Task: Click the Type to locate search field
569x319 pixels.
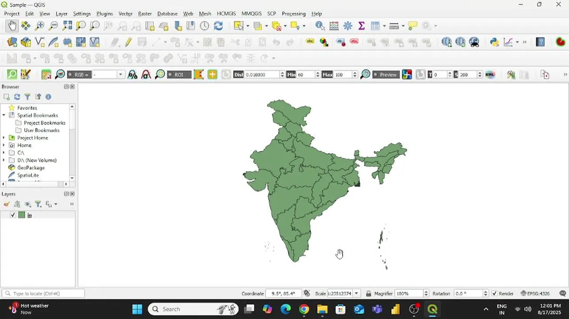Action: click(43, 293)
